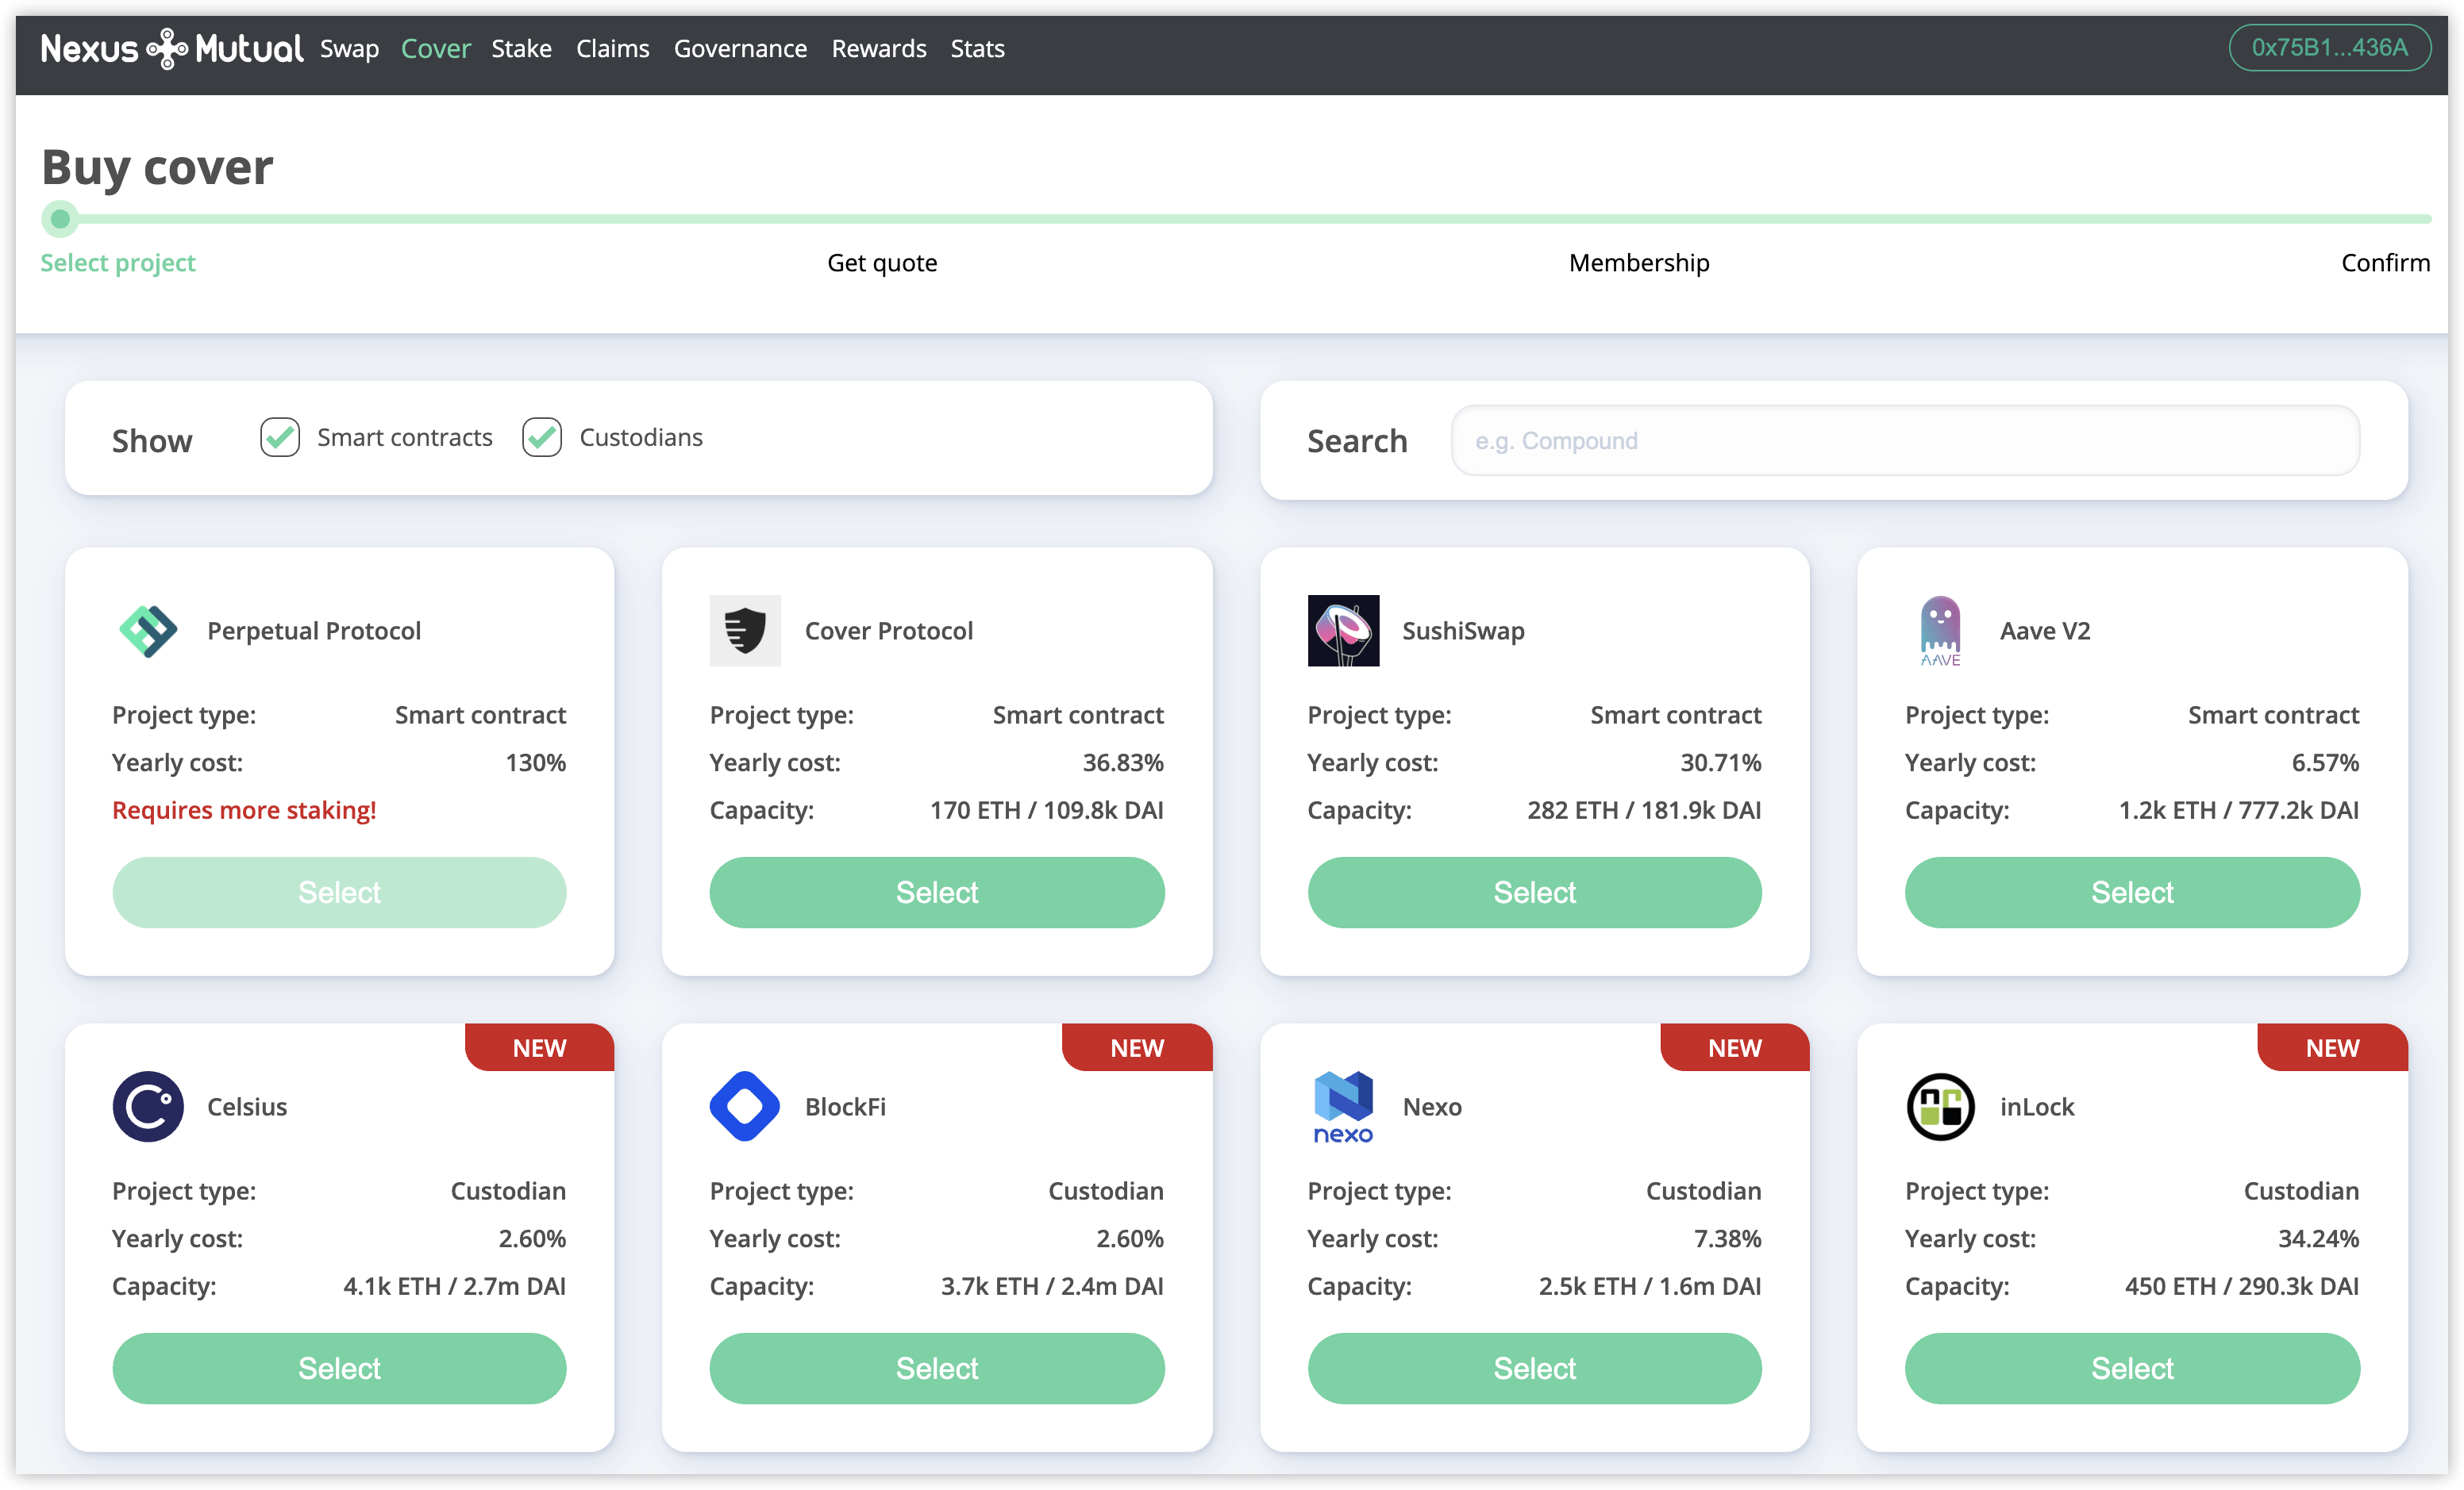Open the Stats page
Image resolution: width=2464 pixels, height=1490 pixels.
click(x=977, y=48)
